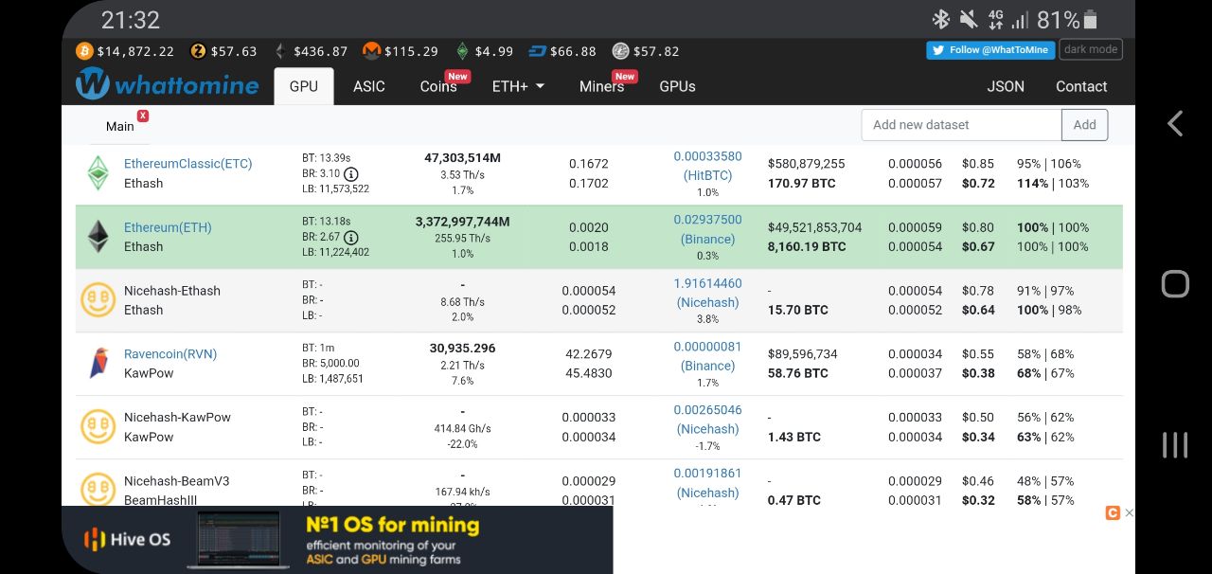The image size is (1212, 574).
Task: Open the EthereumClassic(ETC) coin link
Action: (188, 164)
